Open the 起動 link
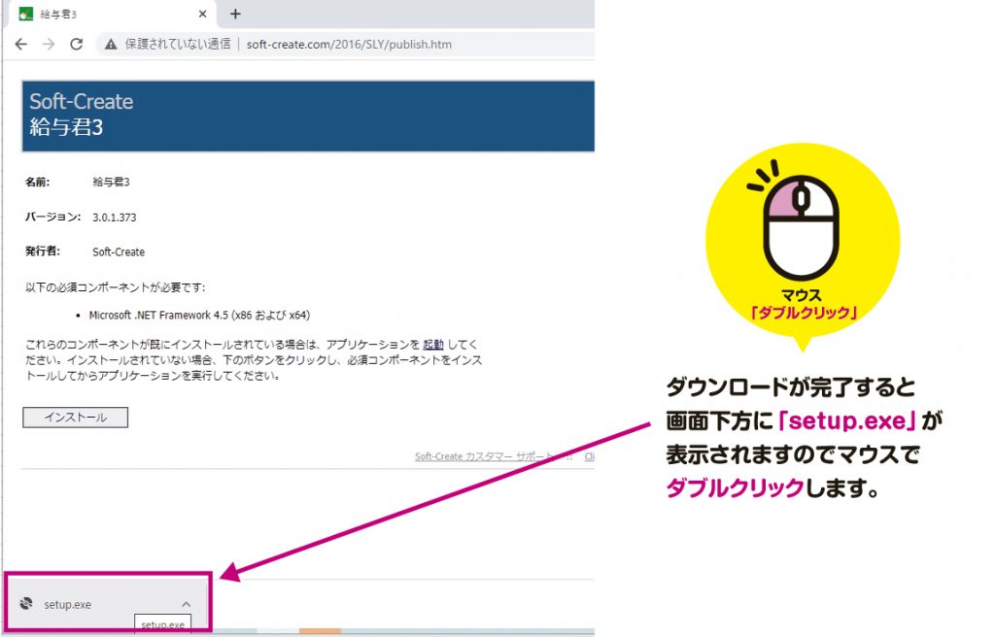This screenshot has width=995, height=637. [432, 345]
